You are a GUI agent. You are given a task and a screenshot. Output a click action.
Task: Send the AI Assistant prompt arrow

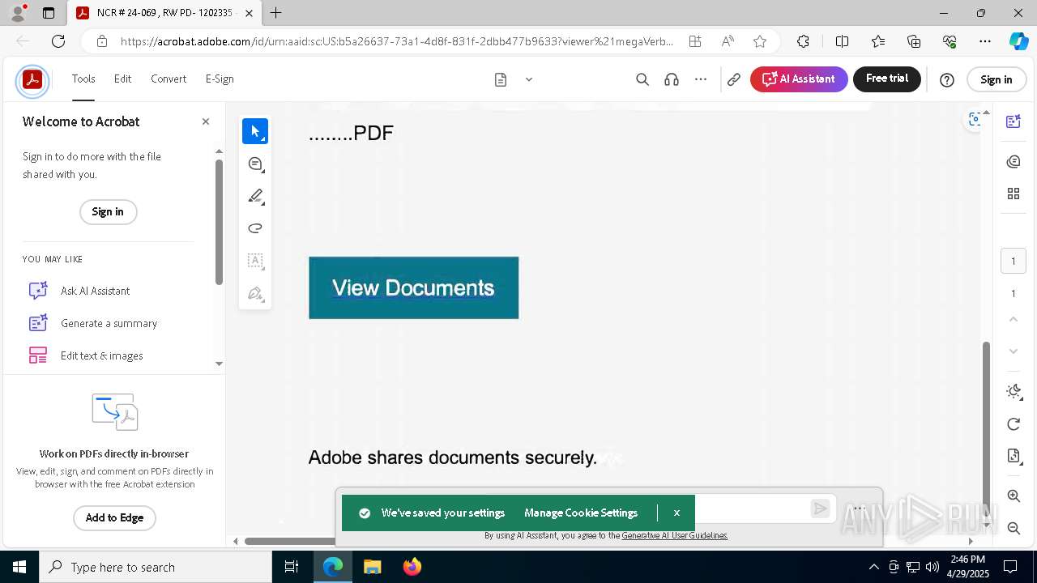(x=821, y=509)
